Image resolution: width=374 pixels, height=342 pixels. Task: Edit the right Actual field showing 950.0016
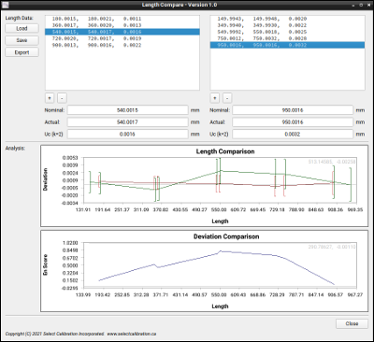[293, 122]
